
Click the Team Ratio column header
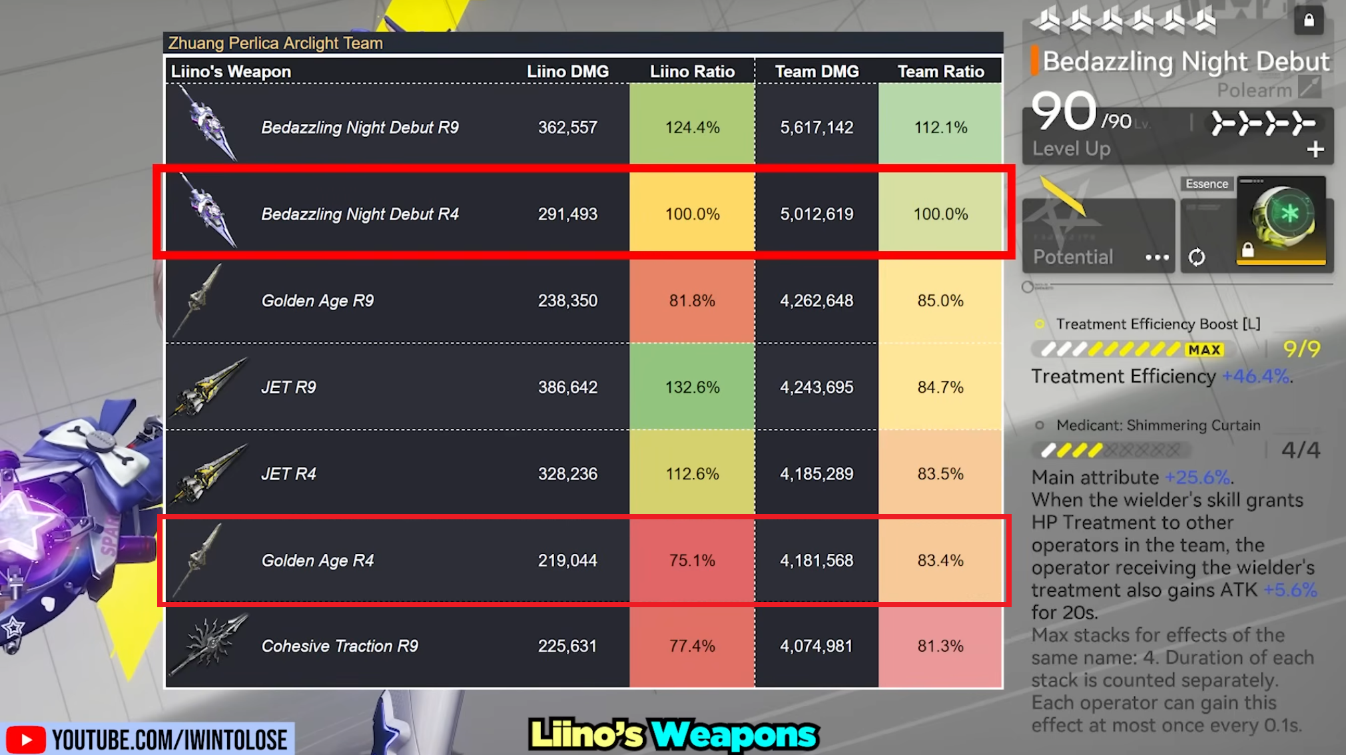pyautogui.click(x=940, y=71)
